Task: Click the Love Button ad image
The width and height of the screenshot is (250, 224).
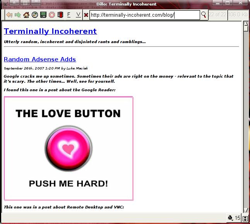Action: 68,148
